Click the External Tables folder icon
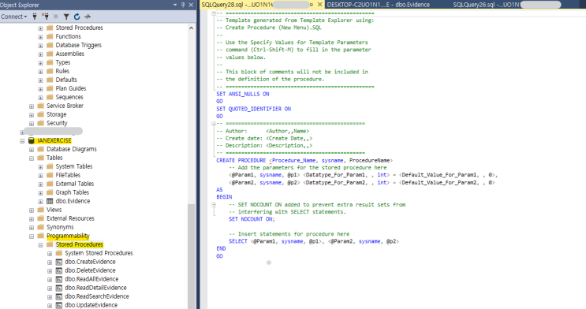 click(50, 184)
